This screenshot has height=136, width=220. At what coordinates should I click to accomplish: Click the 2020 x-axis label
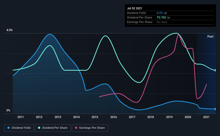coord(188,117)
